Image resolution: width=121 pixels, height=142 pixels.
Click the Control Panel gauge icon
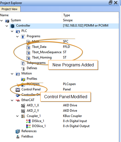[18, 90]
